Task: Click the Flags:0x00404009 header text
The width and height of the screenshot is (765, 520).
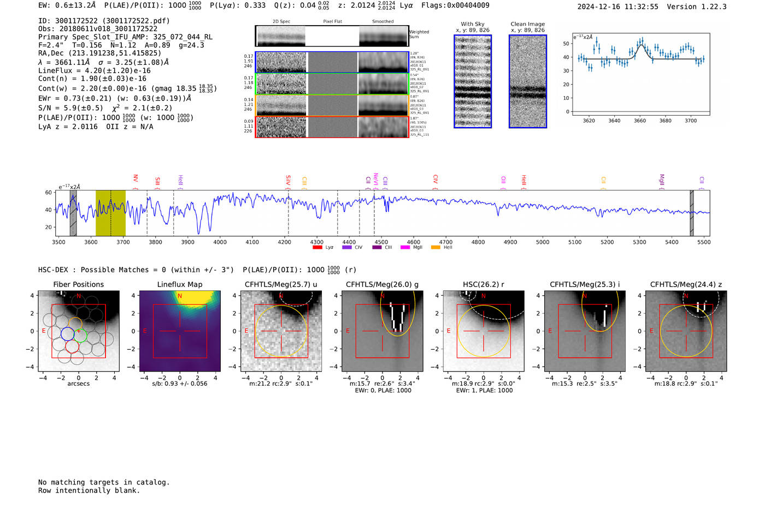Action: pos(455,5)
